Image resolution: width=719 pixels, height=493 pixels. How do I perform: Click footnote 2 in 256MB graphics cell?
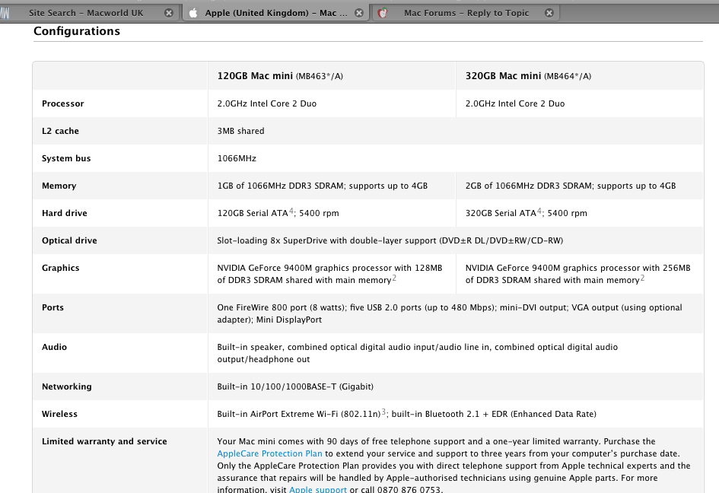coord(642,278)
